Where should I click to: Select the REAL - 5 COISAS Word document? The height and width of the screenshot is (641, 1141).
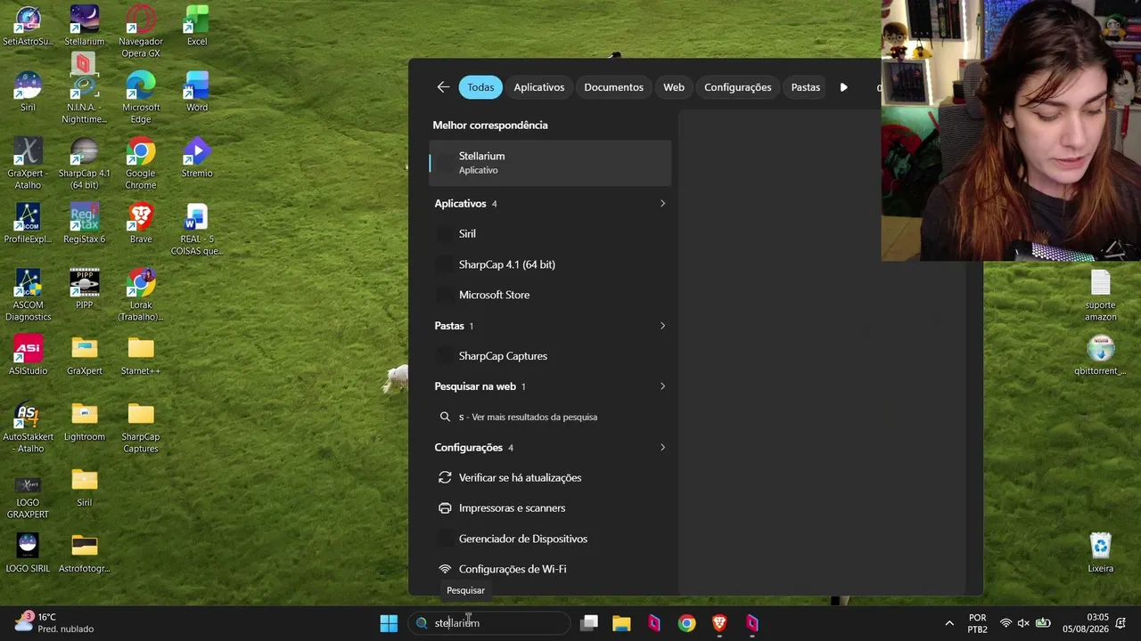[197, 230]
